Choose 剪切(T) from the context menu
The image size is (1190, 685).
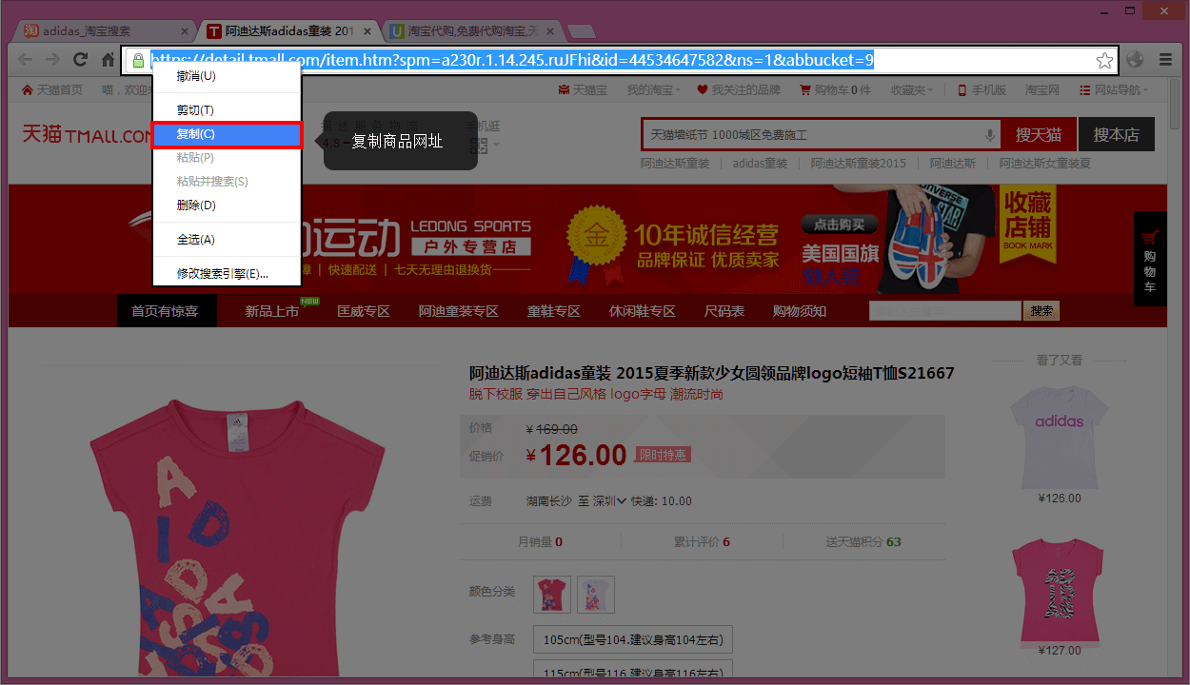(x=227, y=110)
